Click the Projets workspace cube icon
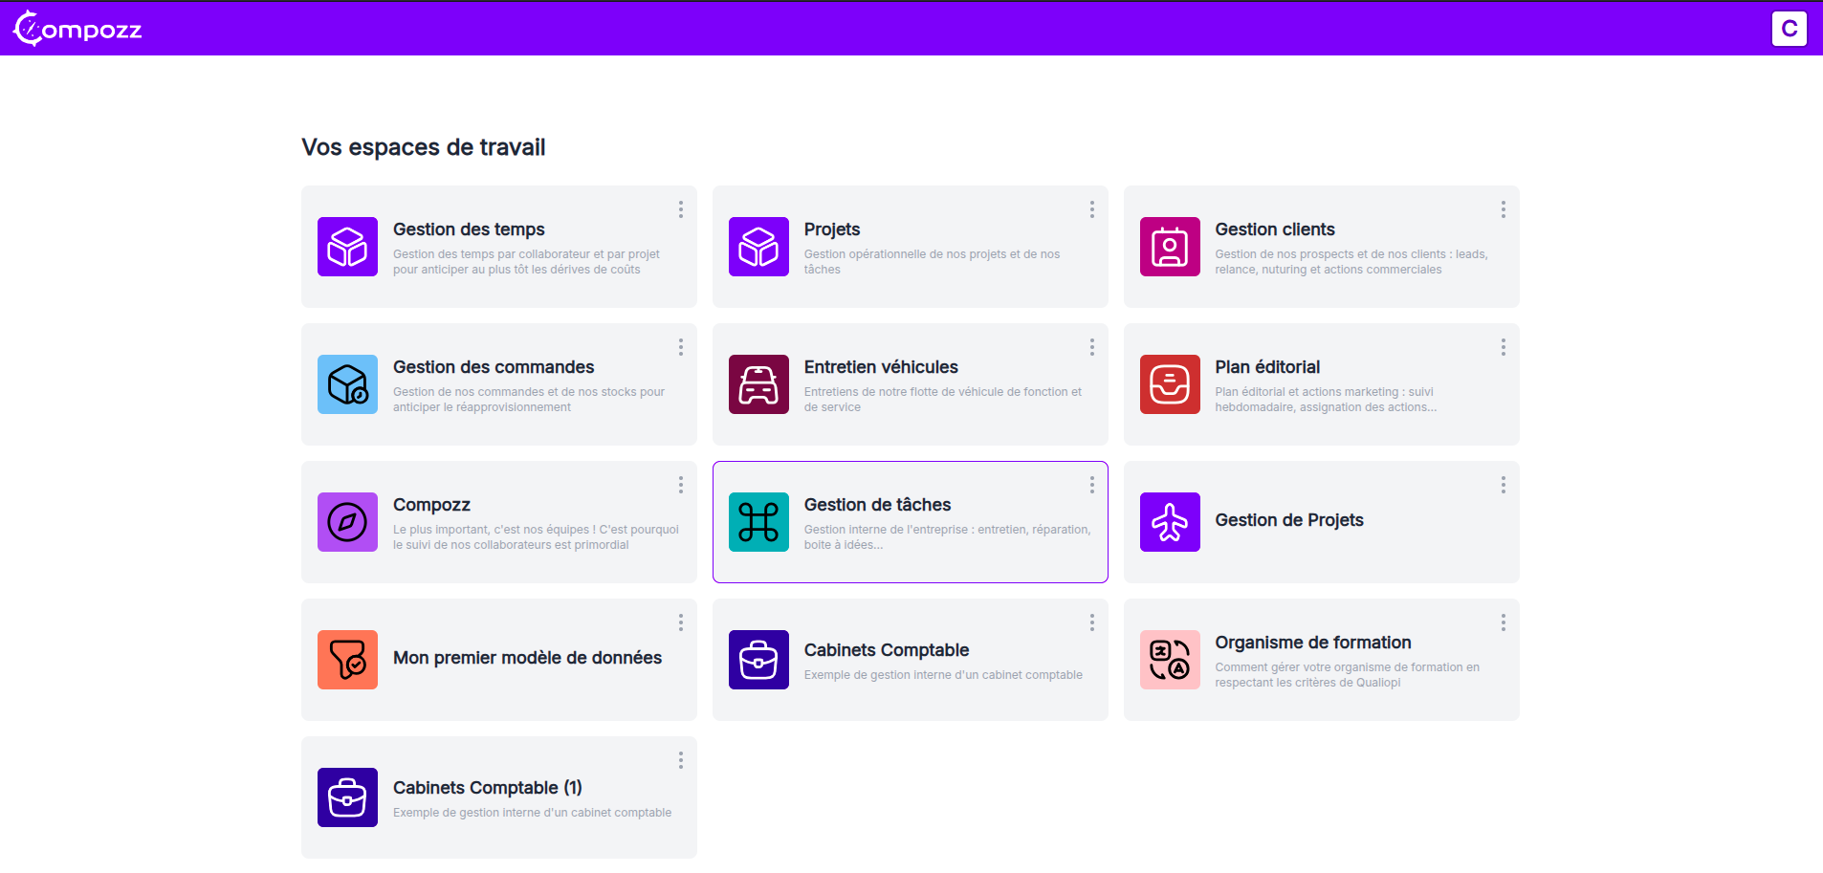 758,247
